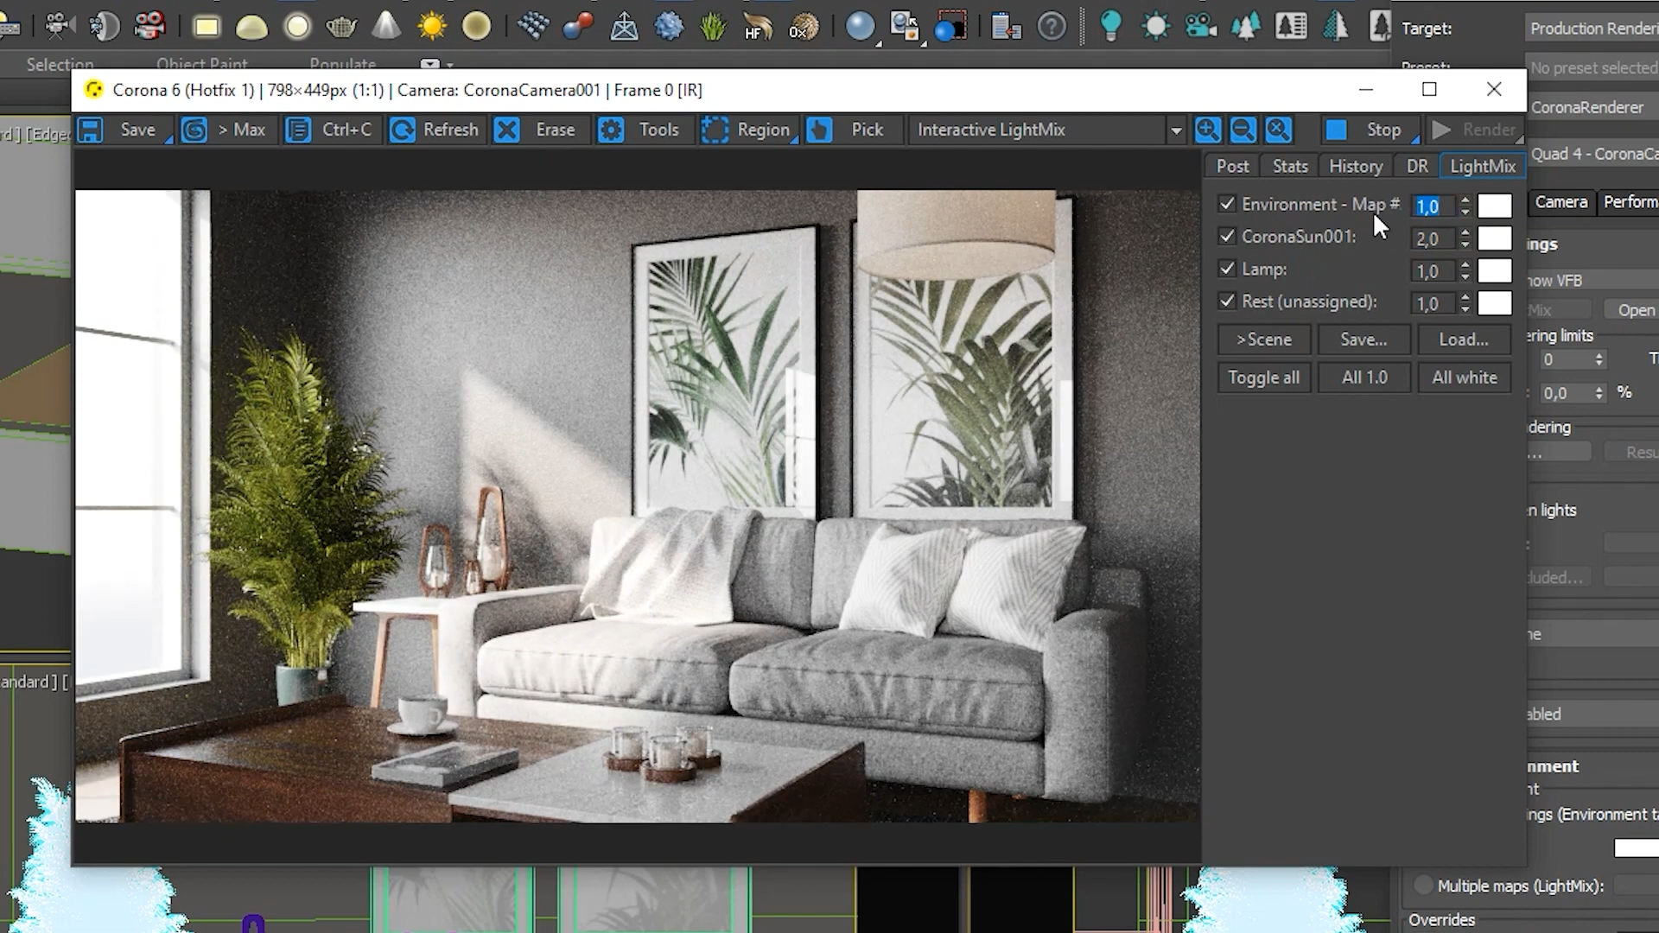Screen dimensions: 1659x933
Task: Click the CoronaSun001 color swatch
Action: 1494,238
